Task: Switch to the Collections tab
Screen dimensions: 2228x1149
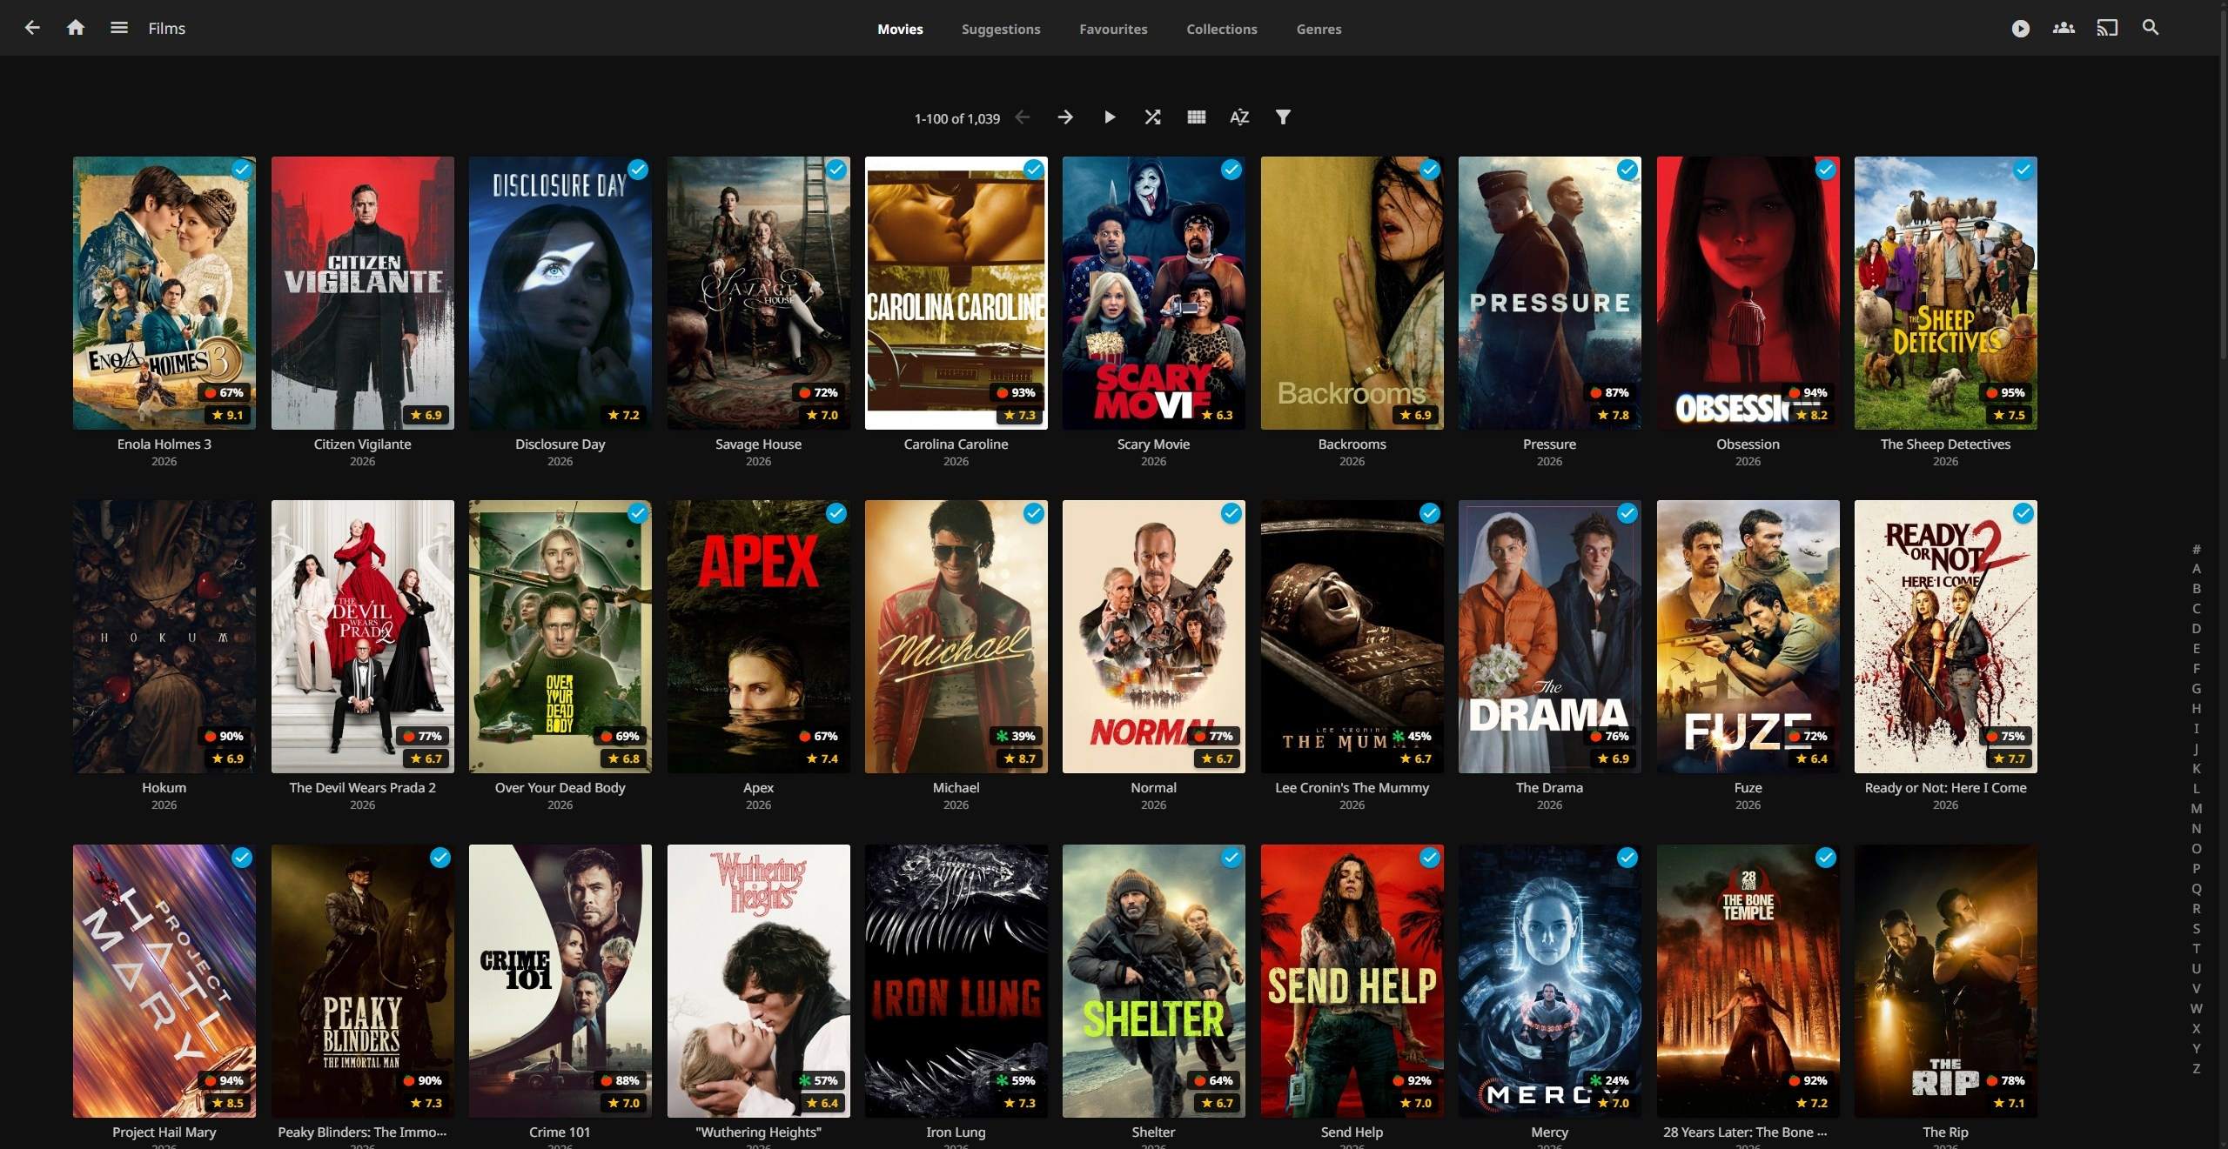Action: tap(1222, 29)
